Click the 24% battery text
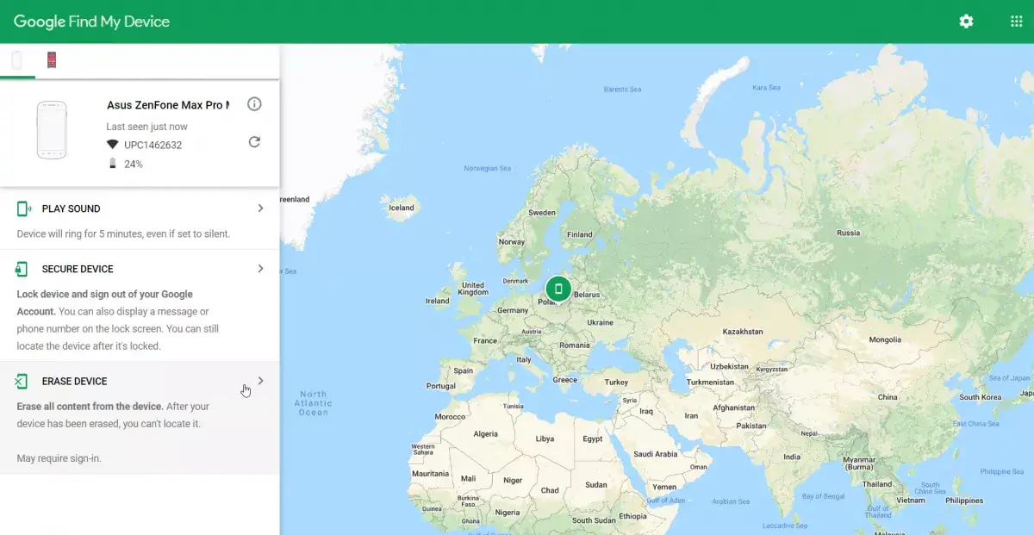The width and height of the screenshot is (1034, 535). 134,164
